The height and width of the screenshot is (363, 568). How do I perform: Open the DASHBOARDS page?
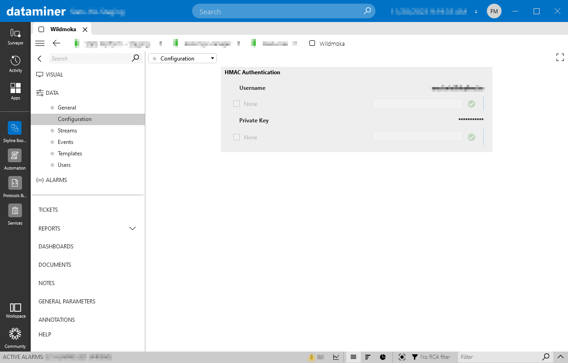point(56,247)
